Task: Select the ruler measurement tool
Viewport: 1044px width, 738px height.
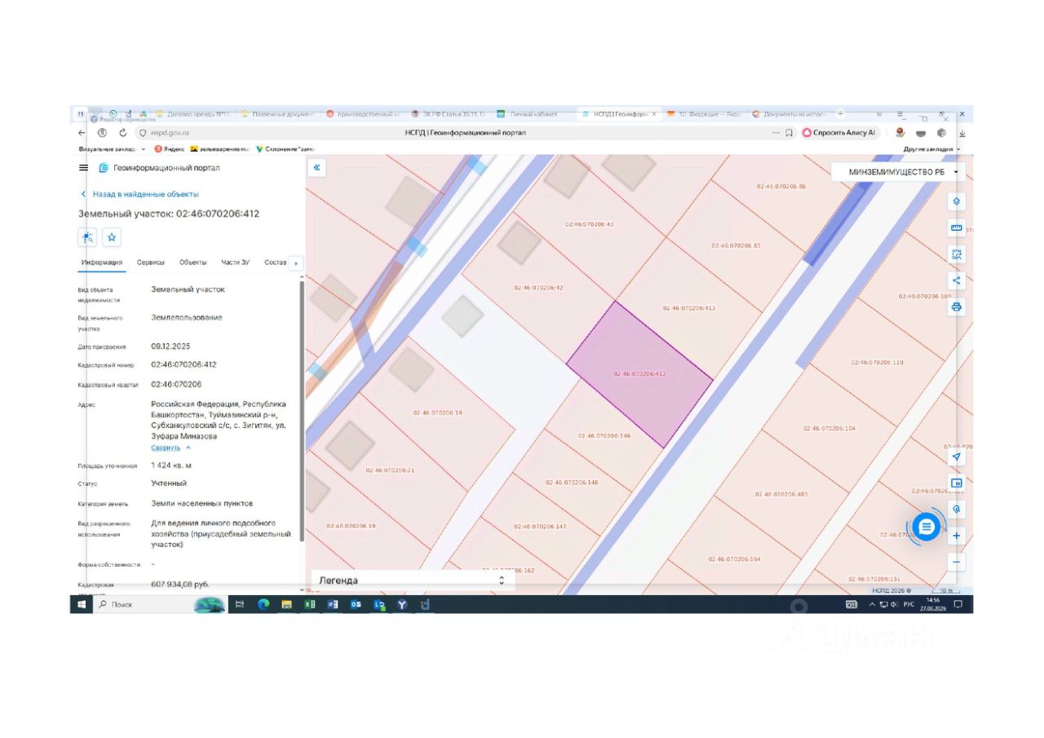Action: click(x=957, y=228)
